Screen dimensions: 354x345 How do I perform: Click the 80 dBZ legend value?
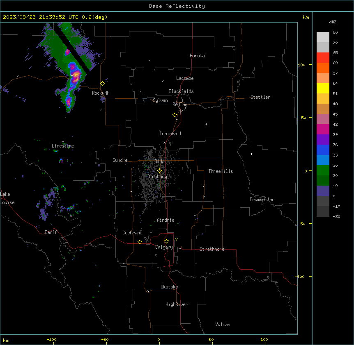coord(335,32)
